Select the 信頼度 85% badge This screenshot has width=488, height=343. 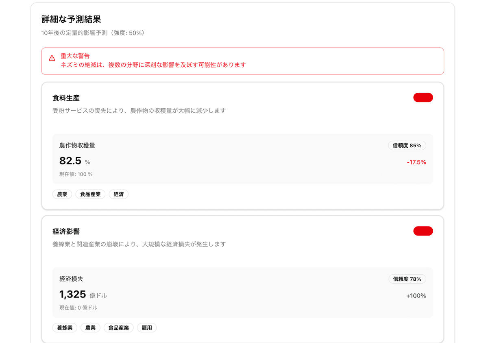(407, 145)
